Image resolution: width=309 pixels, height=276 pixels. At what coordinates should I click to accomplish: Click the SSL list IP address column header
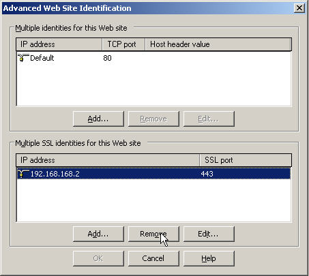(108, 160)
